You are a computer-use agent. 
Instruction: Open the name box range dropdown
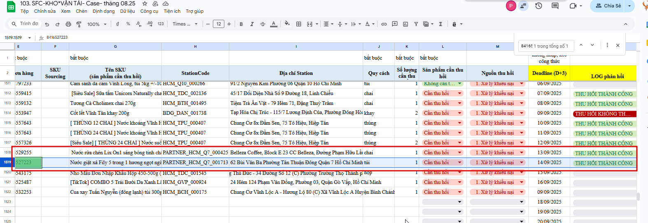pyautogui.click(x=30, y=38)
